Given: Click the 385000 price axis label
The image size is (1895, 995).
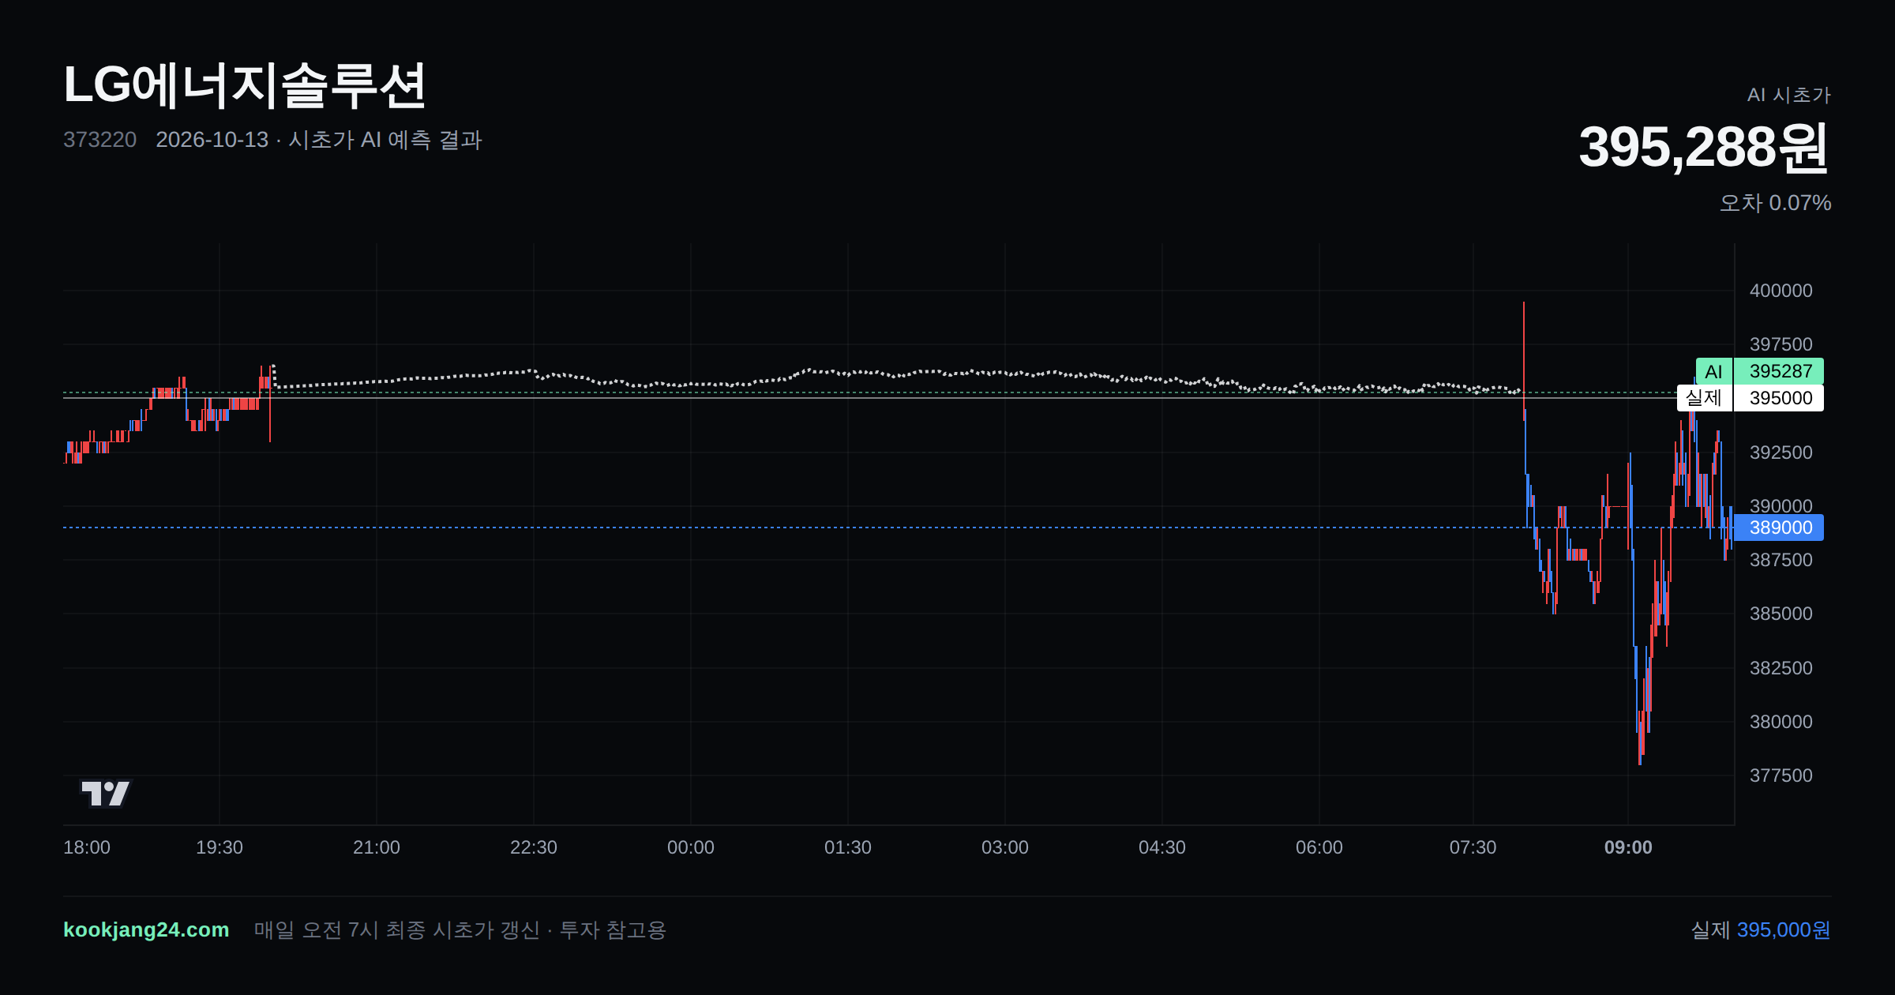Looking at the screenshot, I should (1781, 614).
